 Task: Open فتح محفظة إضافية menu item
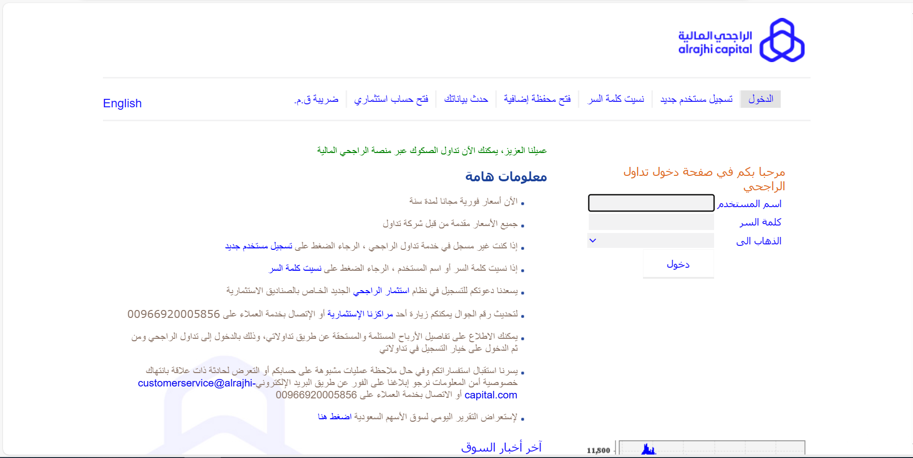pyautogui.click(x=537, y=99)
